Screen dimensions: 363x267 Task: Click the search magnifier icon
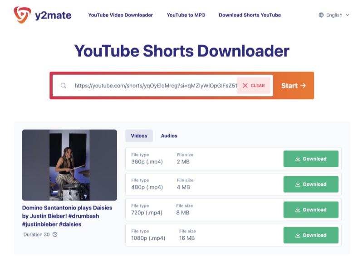63,86
